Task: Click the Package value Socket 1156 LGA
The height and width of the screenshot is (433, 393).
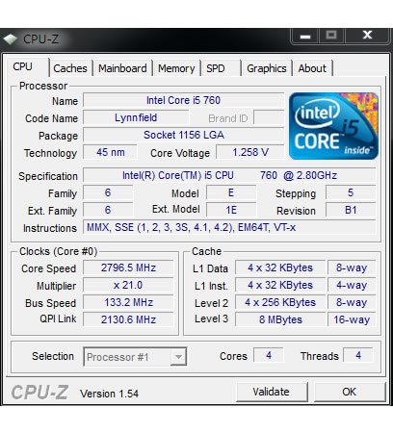Action: [183, 135]
